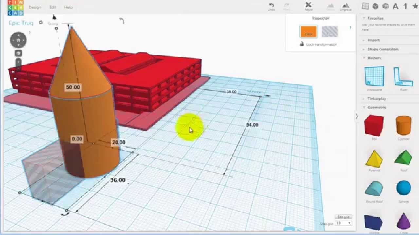Image resolution: width=419 pixels, height=235 pixels.
Task: Click the fit-view cube button below the orbit control
Action: coord(19,53)
